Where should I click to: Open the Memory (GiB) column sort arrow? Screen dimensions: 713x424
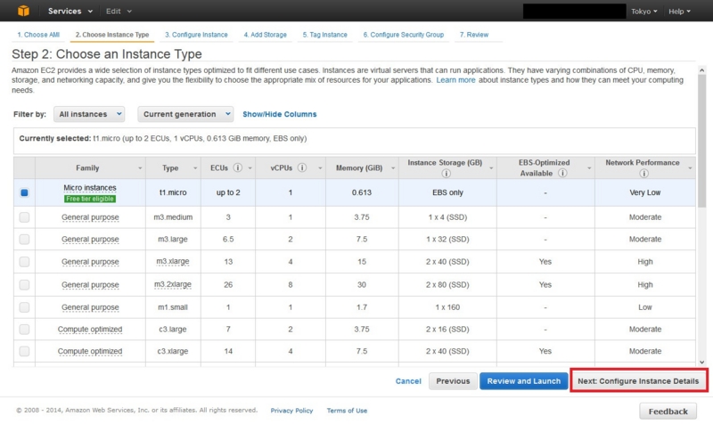tap(393, 168)
